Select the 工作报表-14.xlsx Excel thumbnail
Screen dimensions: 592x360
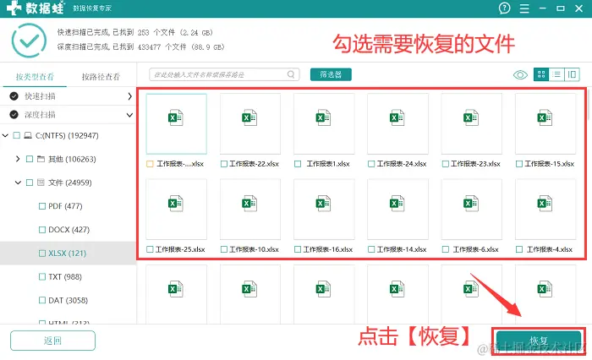click(397, 209)
